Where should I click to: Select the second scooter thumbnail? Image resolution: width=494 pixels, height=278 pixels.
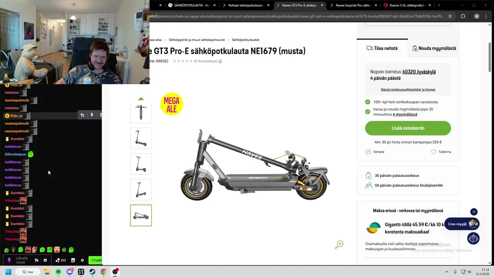141,138
